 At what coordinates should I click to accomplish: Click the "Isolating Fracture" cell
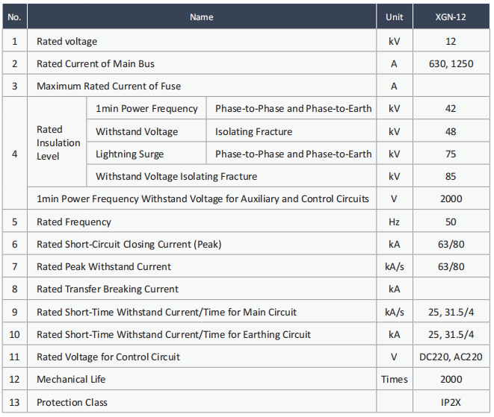[x=253, y=132]
